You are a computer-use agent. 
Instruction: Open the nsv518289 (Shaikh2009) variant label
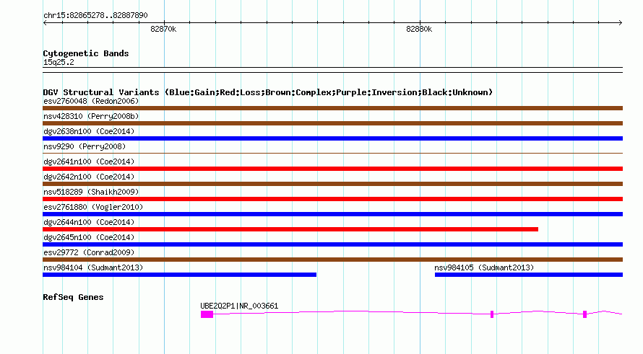91,192
